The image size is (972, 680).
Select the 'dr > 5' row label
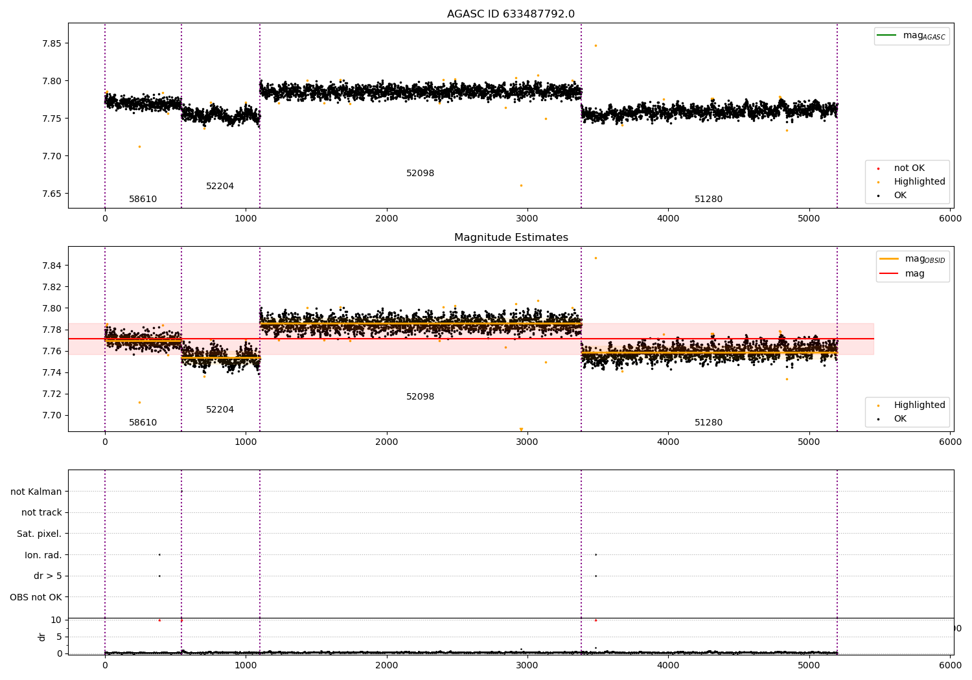pos(48,576)
